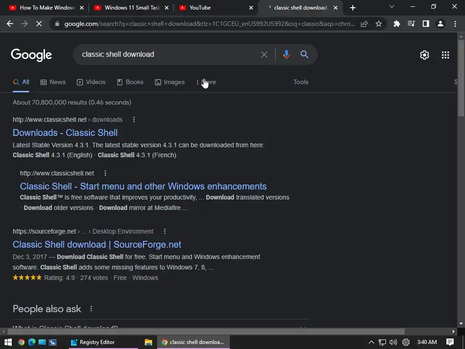
Task: Open options for classicshell.net homepage result
Action: [105, 173]
